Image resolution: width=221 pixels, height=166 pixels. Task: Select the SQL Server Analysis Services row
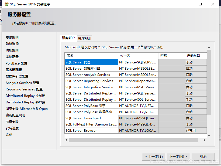(91, 75)
